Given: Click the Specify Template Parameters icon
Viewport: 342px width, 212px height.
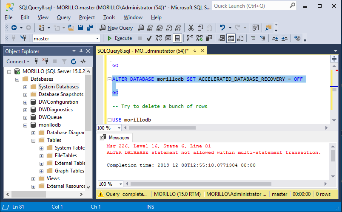Looking at the screenshot, I should click(x=297, y=39).
